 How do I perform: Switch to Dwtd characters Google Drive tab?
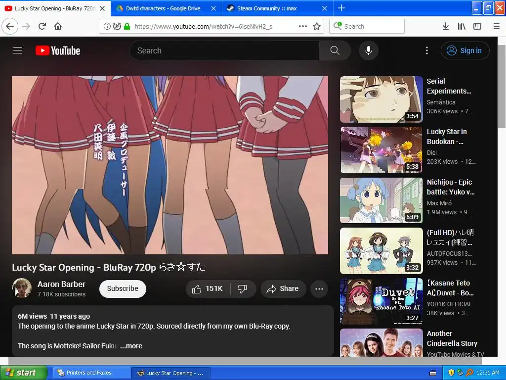pos(163,8)
